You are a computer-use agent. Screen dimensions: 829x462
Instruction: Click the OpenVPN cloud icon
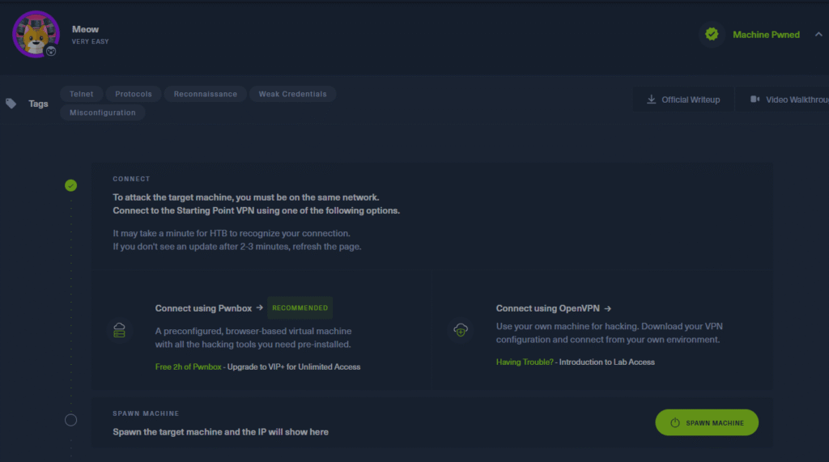click(x=460, y=330)
